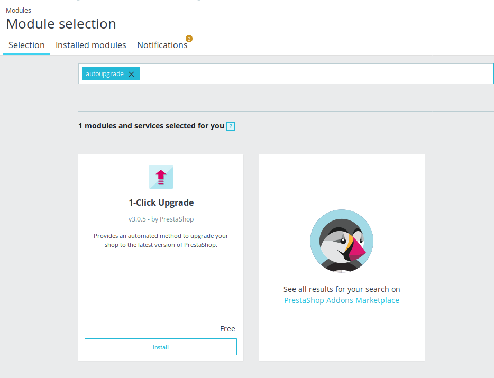Screen dimensions: 494x378
Task: Click the modules and services selected heading
Action: [151, 126]
